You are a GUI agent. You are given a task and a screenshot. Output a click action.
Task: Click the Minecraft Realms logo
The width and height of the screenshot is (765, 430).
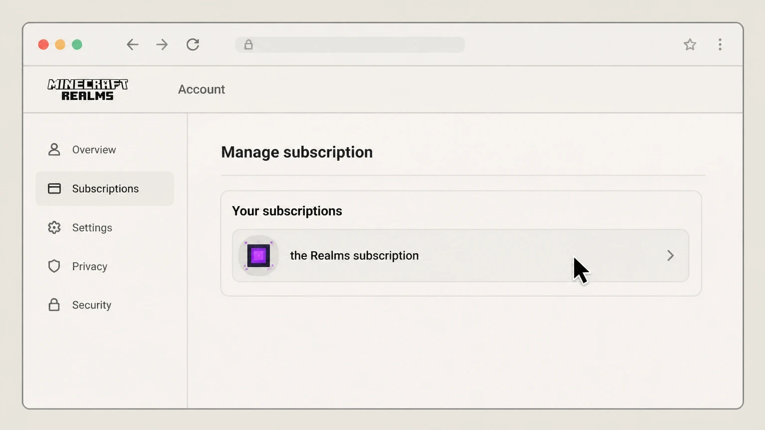[x=88, y=90]
